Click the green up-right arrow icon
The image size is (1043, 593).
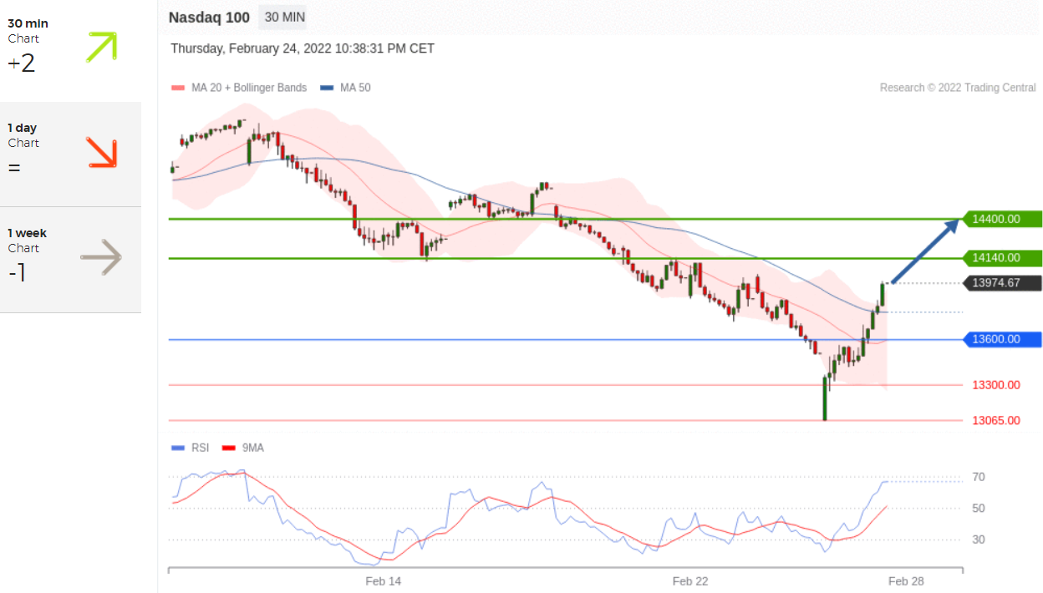102,48
